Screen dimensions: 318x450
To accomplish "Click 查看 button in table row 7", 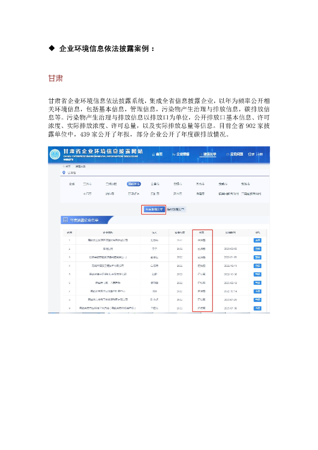I will [x=257, y=291].
